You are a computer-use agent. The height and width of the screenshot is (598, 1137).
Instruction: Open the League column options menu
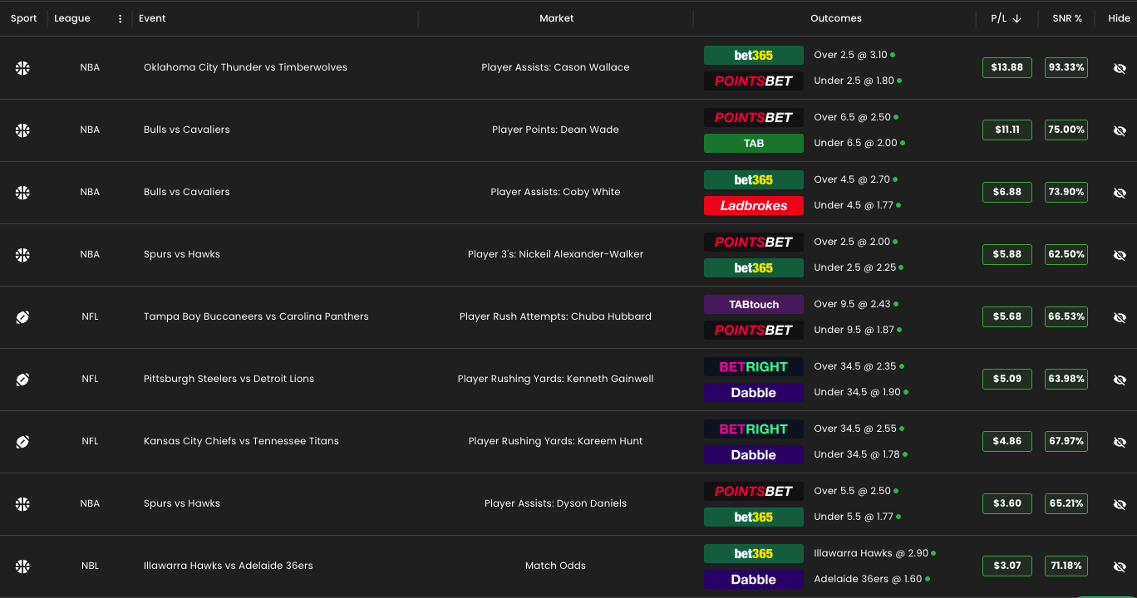pyautogui.click(x=120, y=18)
